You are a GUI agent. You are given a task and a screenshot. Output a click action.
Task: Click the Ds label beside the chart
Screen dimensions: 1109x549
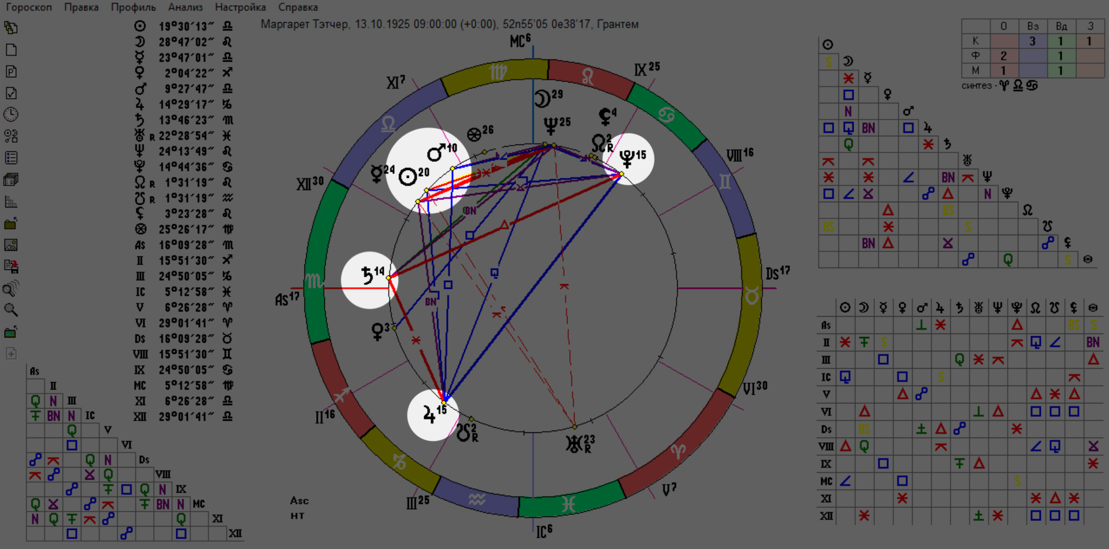coord(777,273)
